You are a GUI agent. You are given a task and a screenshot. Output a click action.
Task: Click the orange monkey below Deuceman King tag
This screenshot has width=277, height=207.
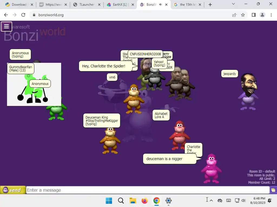[110, 140]
